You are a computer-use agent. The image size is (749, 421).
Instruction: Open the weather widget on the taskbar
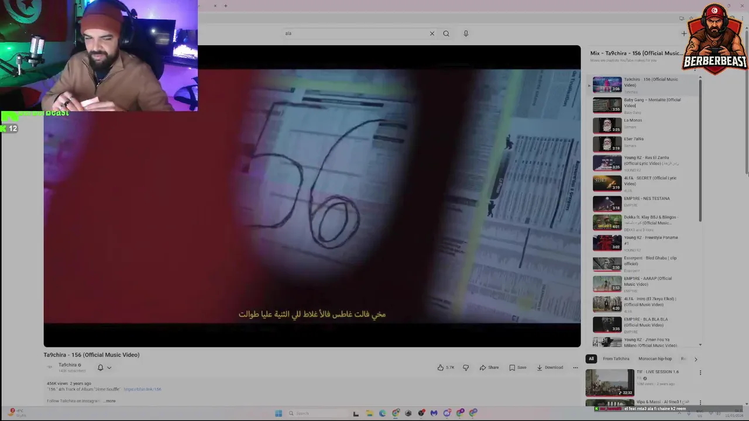pos(18,413)
